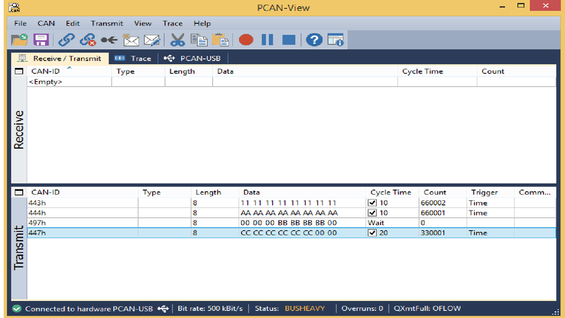This screenshot has width=565, height=318.
Task: Click the <Empty> receive row
Action: point(291,82)
